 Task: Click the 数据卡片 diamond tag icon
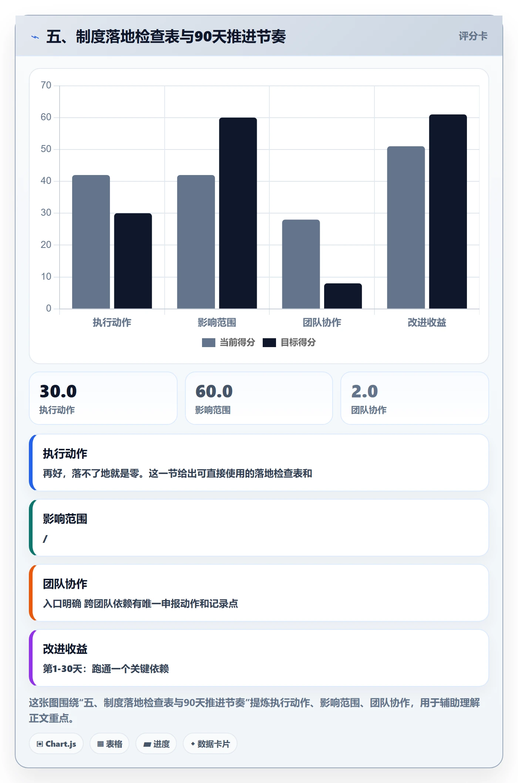tap(193, 744)
